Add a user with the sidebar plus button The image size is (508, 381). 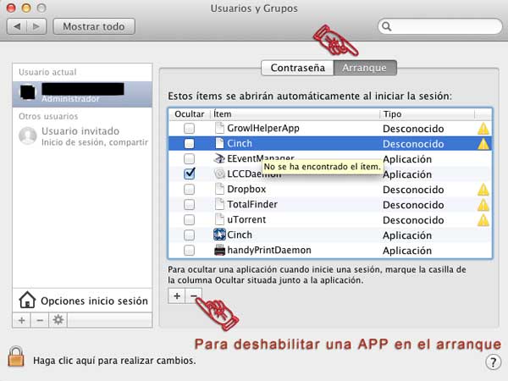[x=22, y=320]
